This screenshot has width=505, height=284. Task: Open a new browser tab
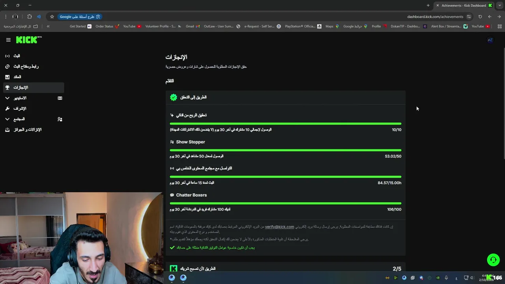click(x=428, y=6)
